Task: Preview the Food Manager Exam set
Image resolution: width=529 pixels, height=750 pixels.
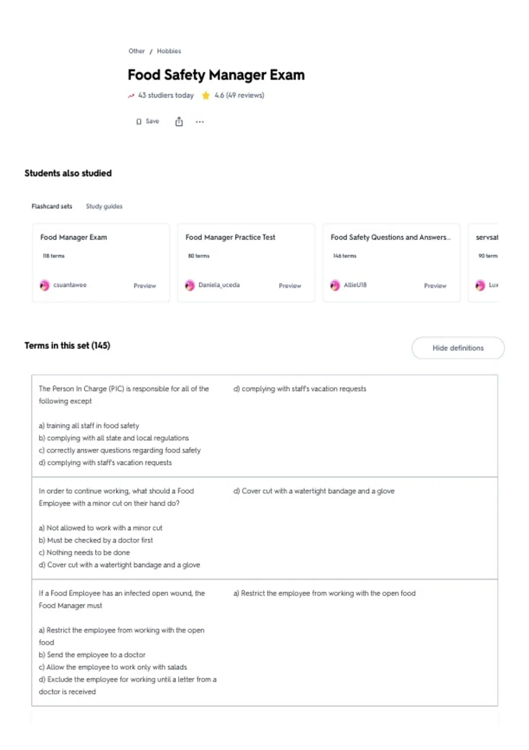Action: click(x=145, y=286)
